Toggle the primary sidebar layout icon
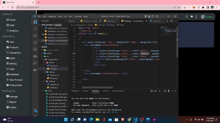Screen dimensions: 220x123 pos(146,16)
